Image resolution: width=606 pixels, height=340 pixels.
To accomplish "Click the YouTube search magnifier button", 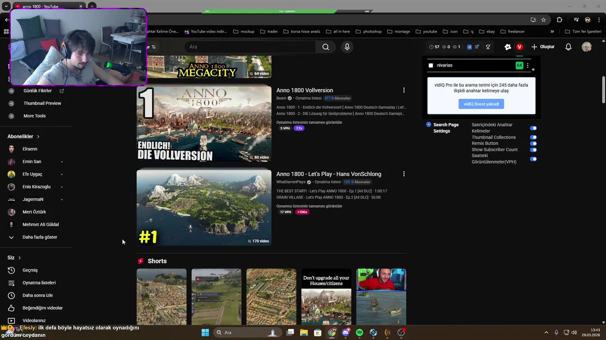I will tap(326, 47).
